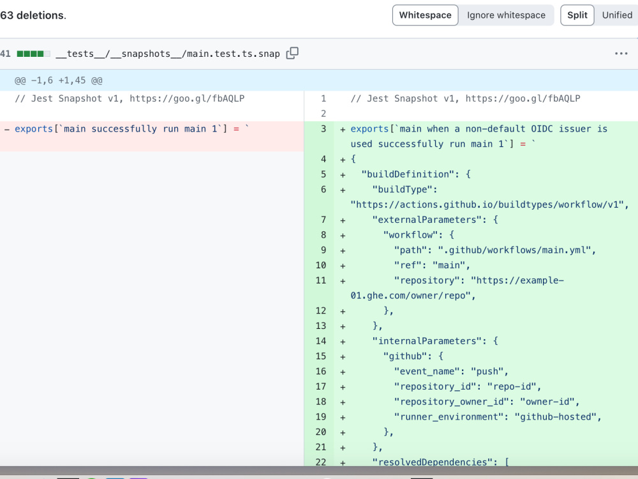Click line number 16 for event_name
This screenshot has width=638, height=479.
pos(321,371)
